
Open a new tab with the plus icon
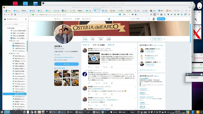[x=186, y=10]
